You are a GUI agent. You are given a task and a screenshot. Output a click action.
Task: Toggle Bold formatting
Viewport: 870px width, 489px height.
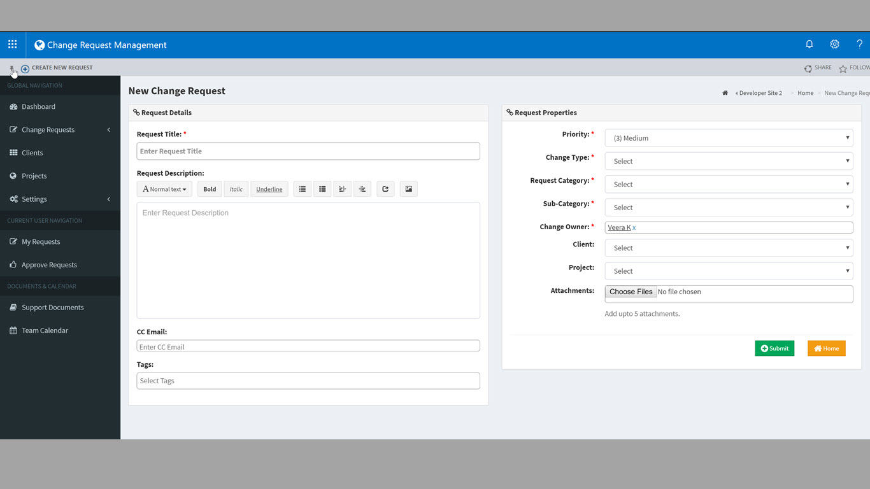210,189
